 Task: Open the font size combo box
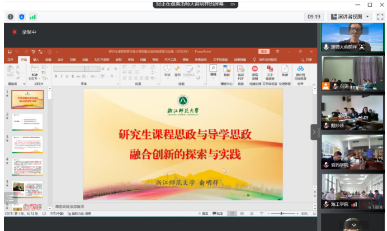(x=94, y=69)
